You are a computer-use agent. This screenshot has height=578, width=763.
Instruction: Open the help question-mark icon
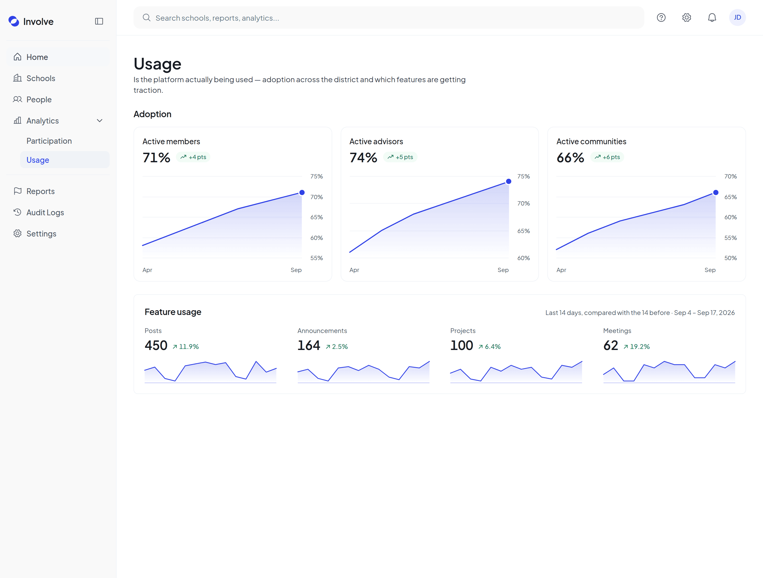pos(661,17)
